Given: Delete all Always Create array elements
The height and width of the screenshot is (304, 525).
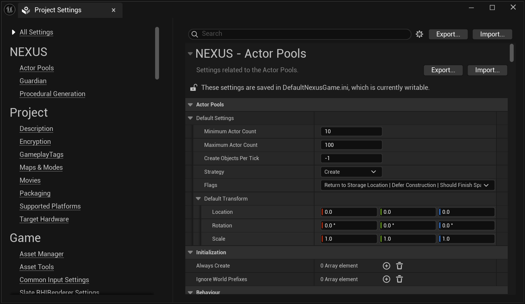Looking at the screenshot, I should coord(399,266).
